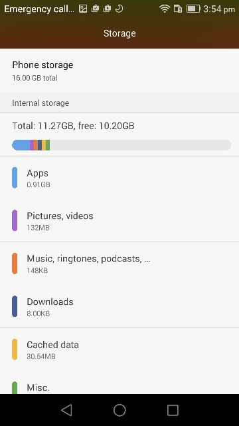The width and height of the screenshot is (239, 426).
Task: Tap the SIM card status icon
Action: [x=178, y=9]
